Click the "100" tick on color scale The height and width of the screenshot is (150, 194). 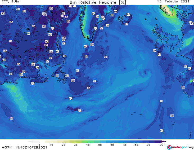161,145
